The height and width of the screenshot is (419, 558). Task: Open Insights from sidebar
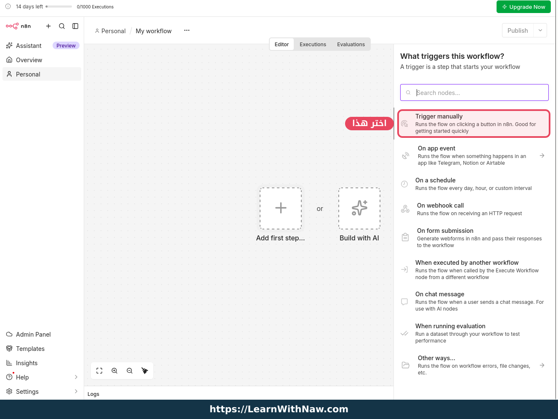42,363
